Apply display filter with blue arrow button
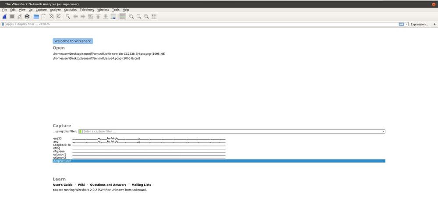The width and height of the screenshot is (438, 202). point(401,24)
